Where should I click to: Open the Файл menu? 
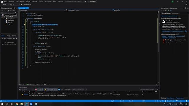6,2
